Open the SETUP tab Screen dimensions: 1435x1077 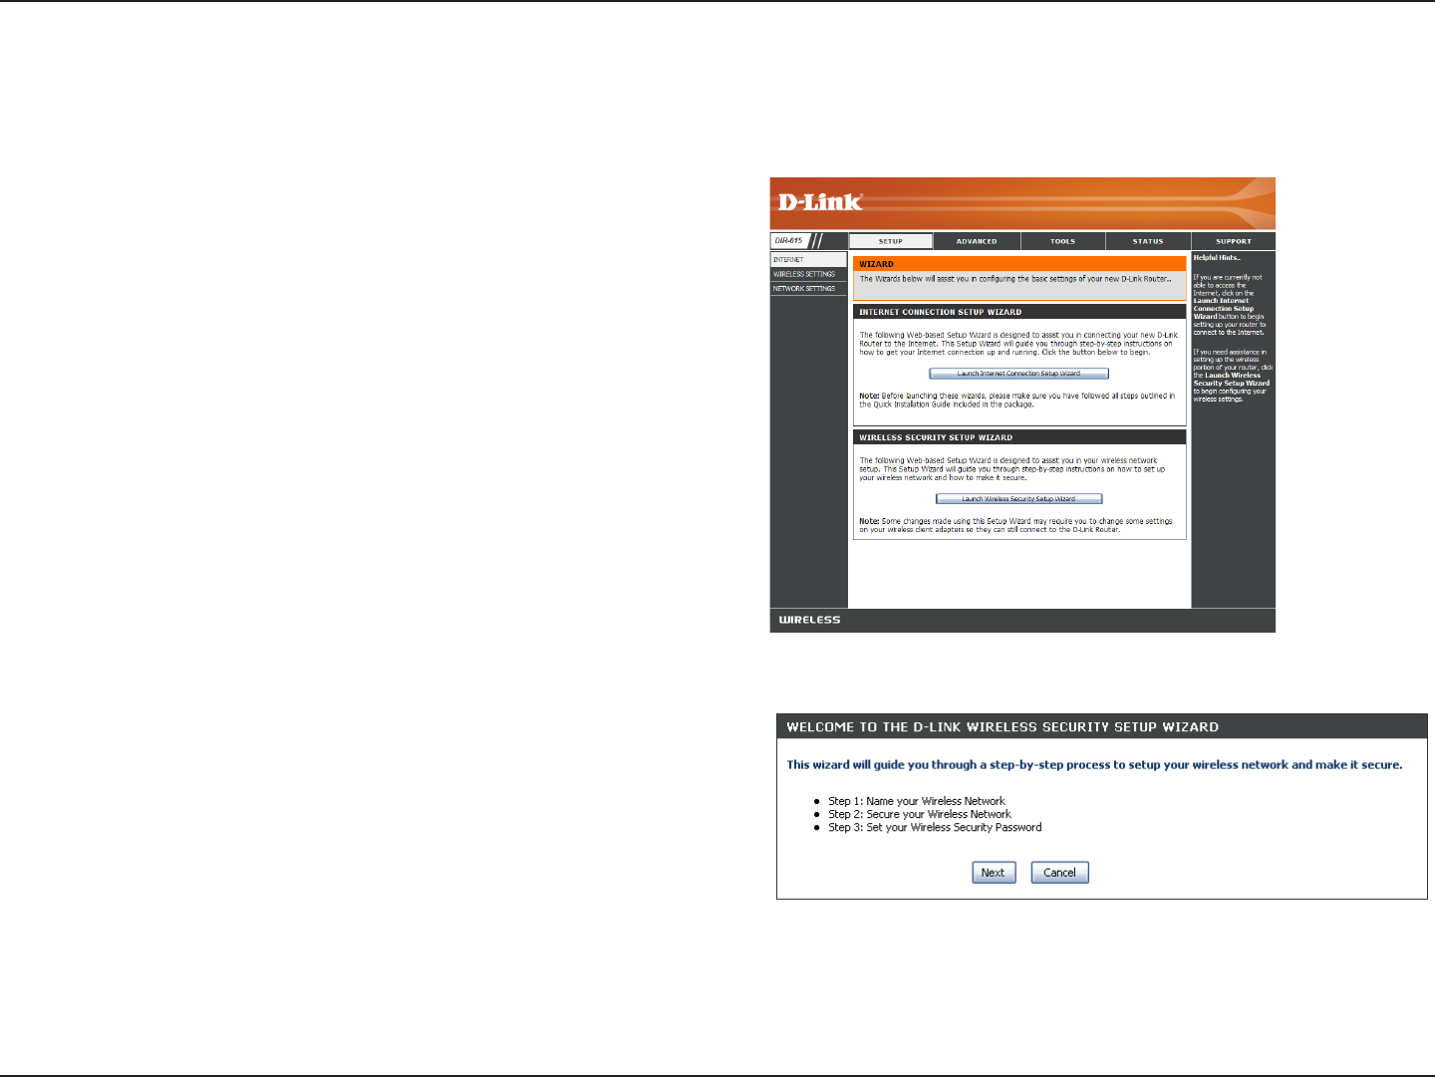(x=891, y=241)
